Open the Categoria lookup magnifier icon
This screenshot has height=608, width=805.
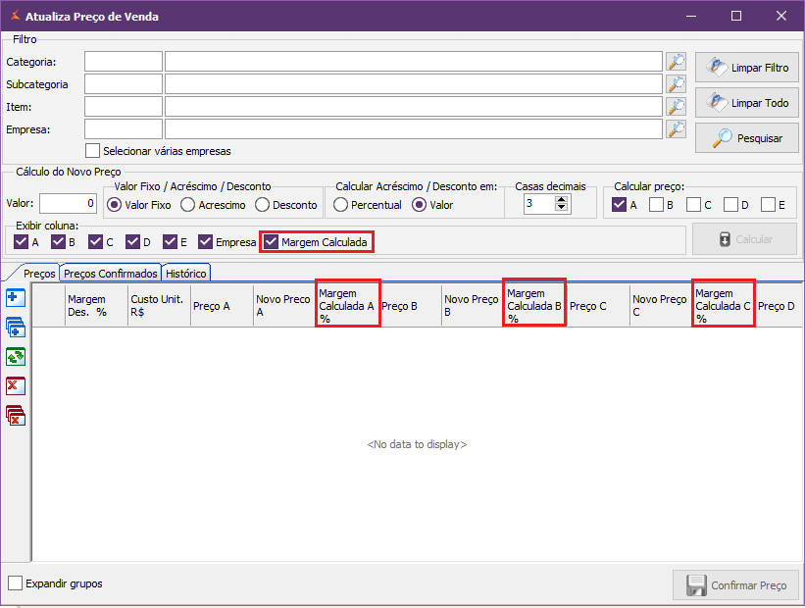coord(677,62)
